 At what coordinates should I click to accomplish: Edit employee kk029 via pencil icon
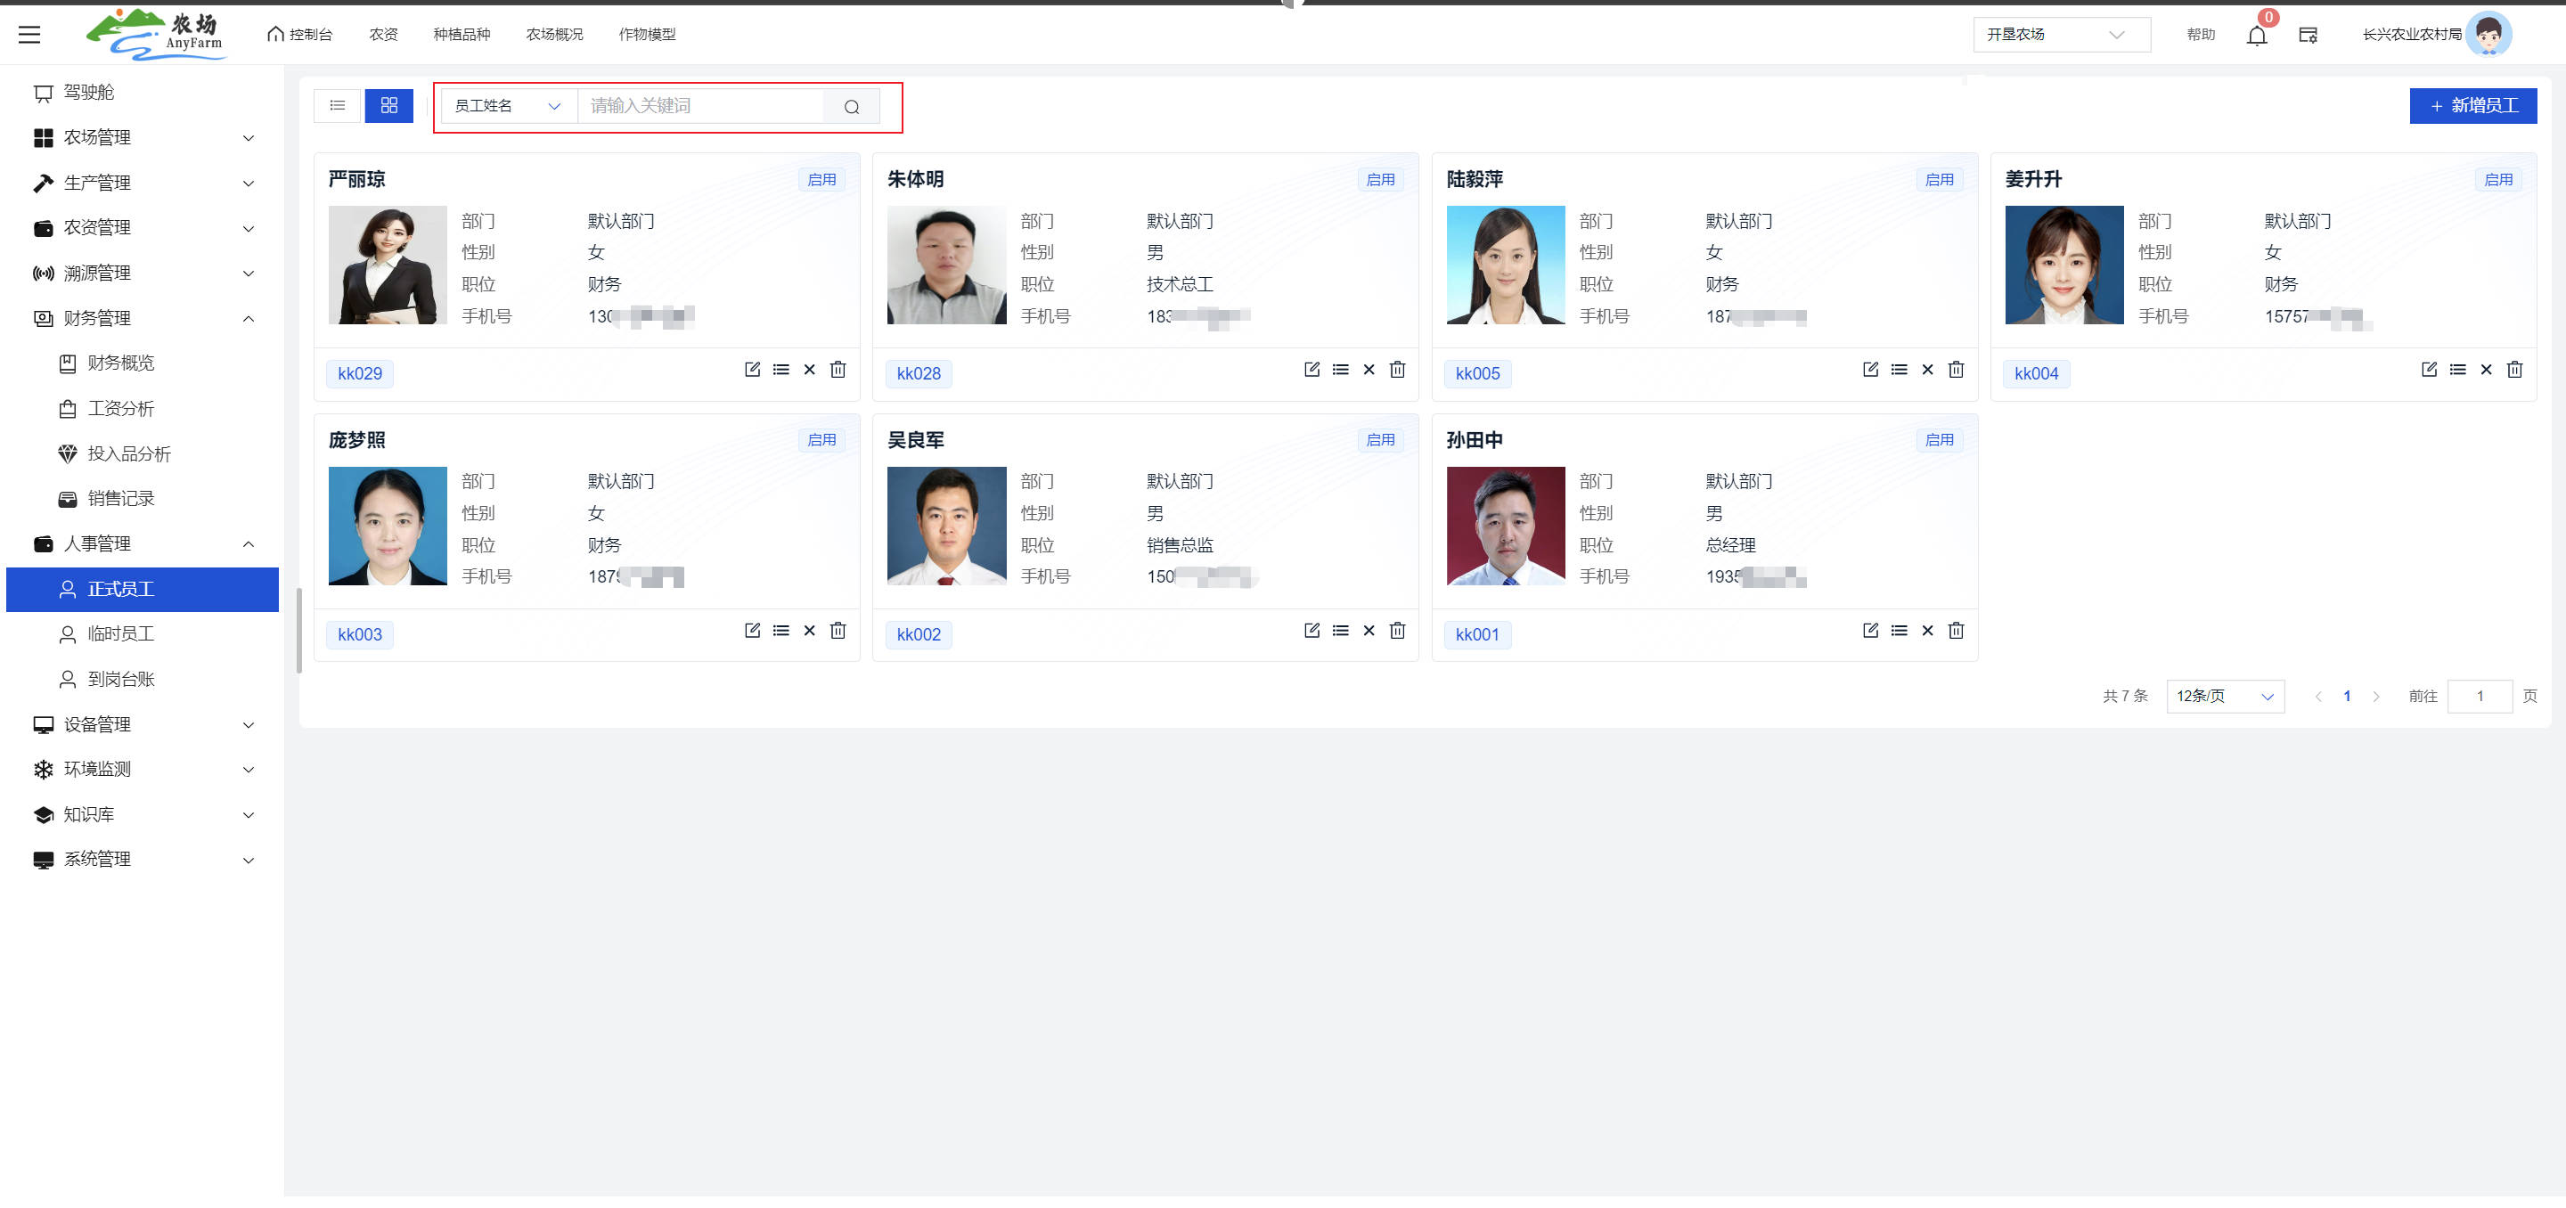point(752,370)
